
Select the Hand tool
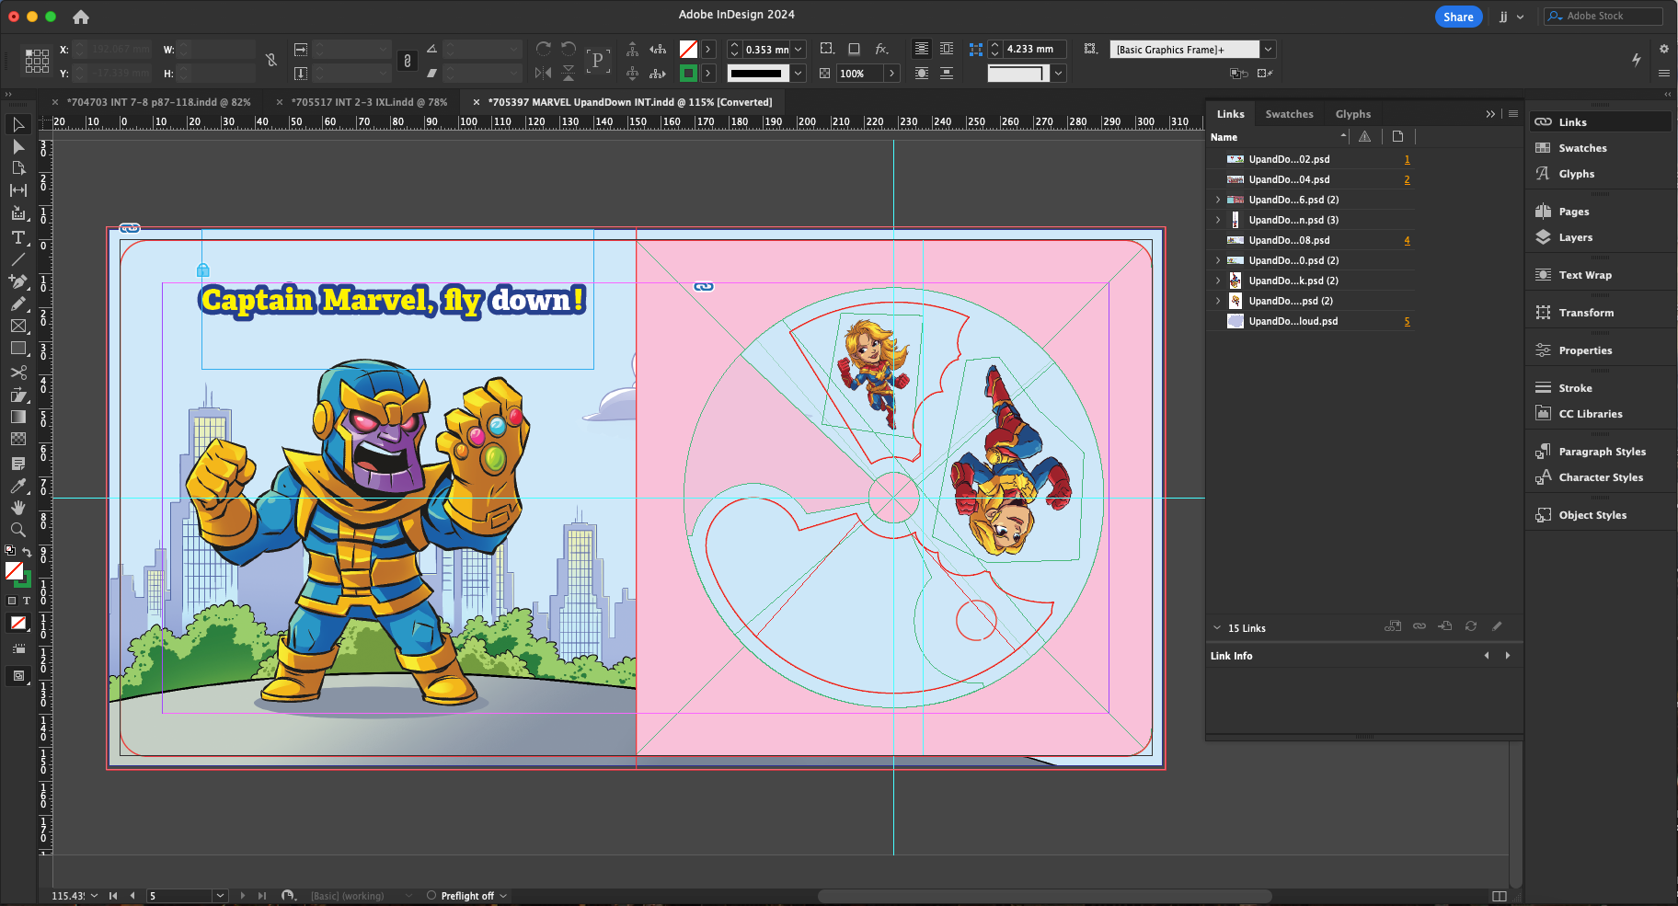click(18, 508)
